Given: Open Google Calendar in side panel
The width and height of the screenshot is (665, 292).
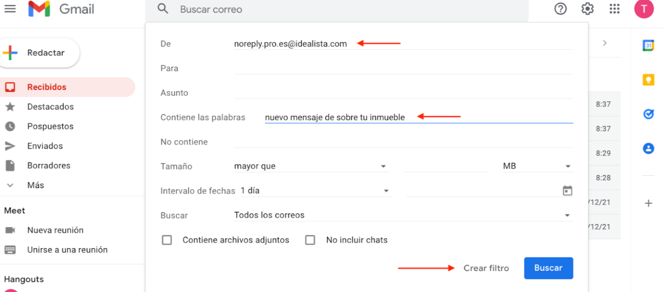Looking at the screenshot, I should (648, 45).
